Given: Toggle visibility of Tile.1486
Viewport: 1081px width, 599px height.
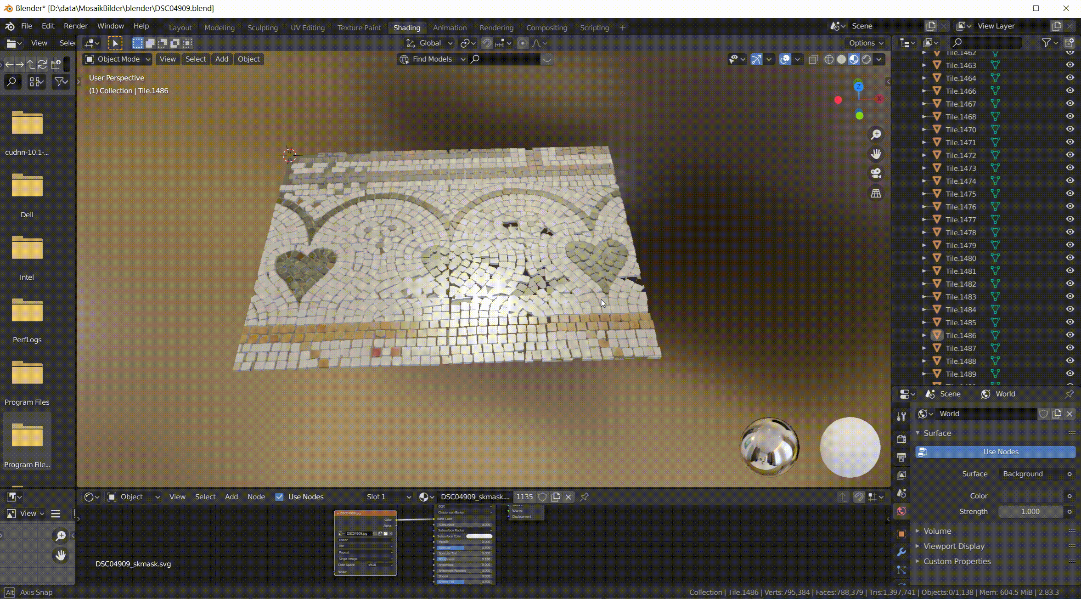Looking at the screenshot, I should coord(1070,335).
